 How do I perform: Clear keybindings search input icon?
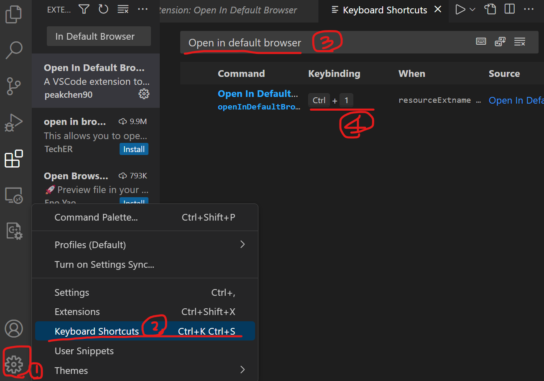tap(520, 42)
